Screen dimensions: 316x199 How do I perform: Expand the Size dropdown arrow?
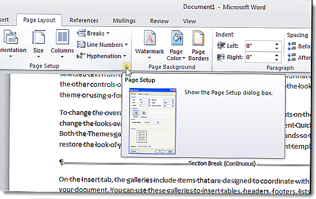pyautogui.click(x=38, y=57)
